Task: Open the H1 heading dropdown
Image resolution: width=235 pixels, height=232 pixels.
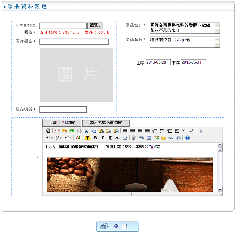Action: 49,138
